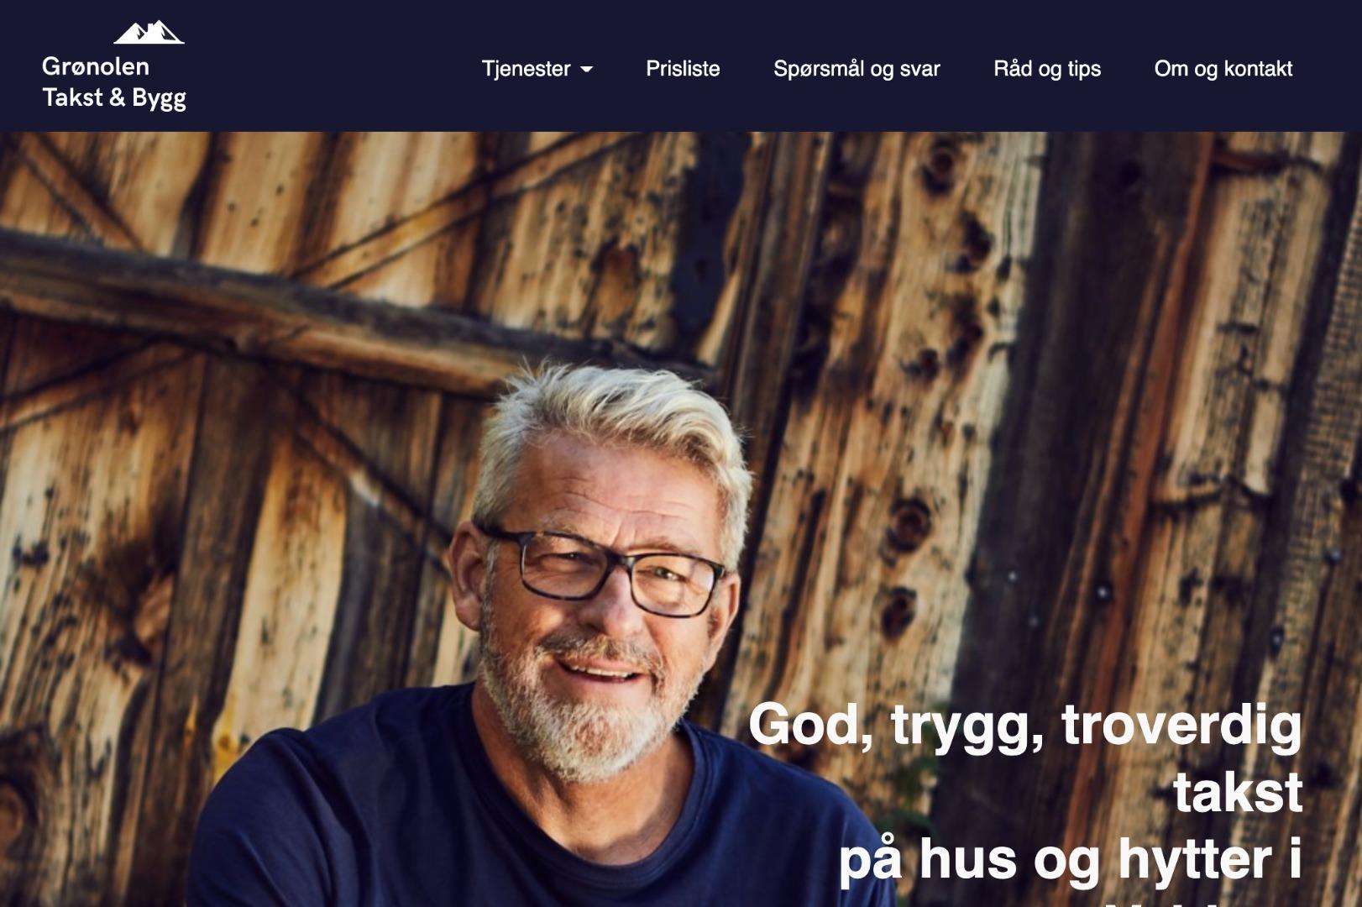Screen dimensions: 1362x907
Task: Click the 'på hus og hytter i' text line
Action: [x=1071, y=860]
